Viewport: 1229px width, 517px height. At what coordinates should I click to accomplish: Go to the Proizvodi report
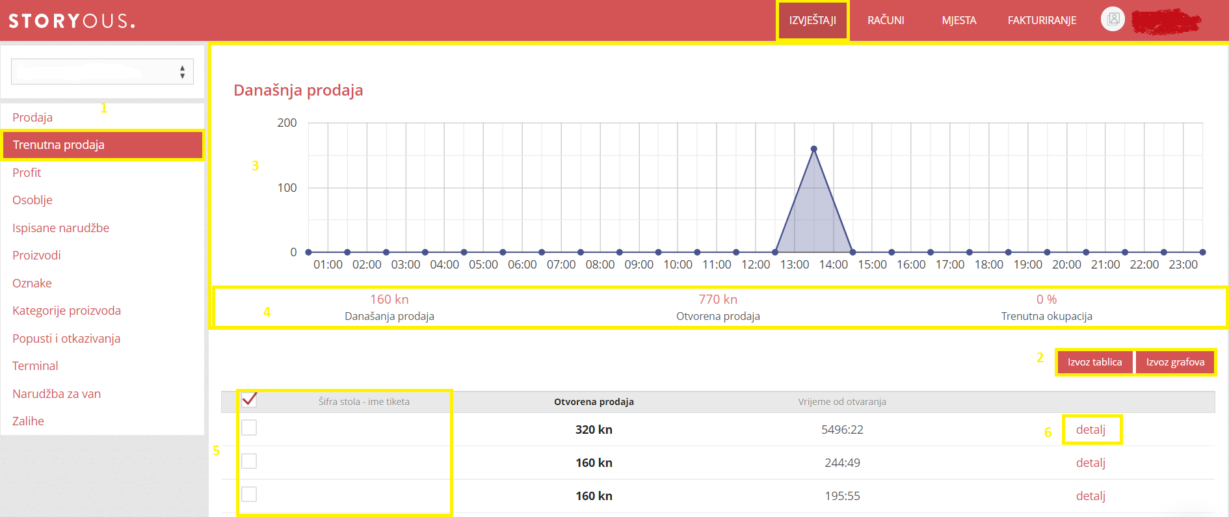pyautogui.click(x=36, y=255)
